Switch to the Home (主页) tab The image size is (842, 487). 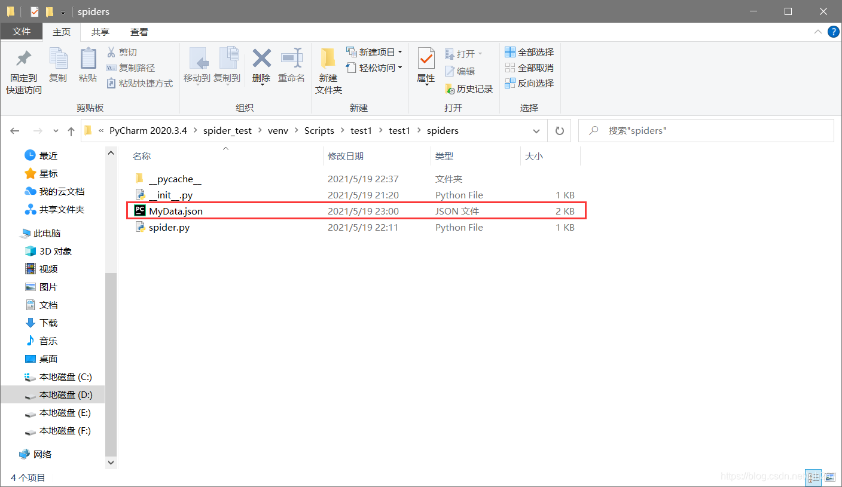tap(62, 32)
